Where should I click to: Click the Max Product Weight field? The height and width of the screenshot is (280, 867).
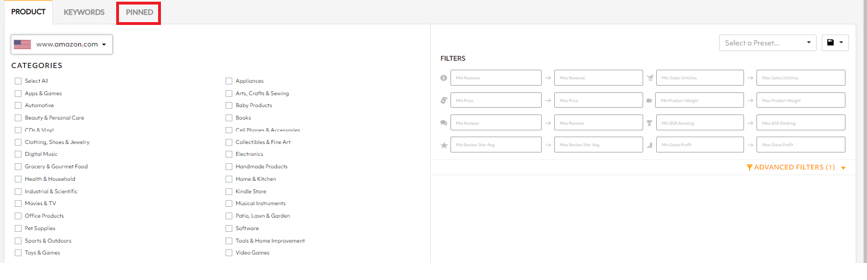tap(801, 100)
